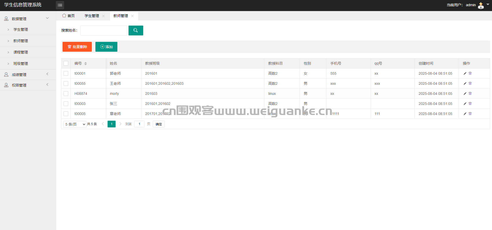
Task: Close the 学生管理 tab
Action: tap(103, 16)
